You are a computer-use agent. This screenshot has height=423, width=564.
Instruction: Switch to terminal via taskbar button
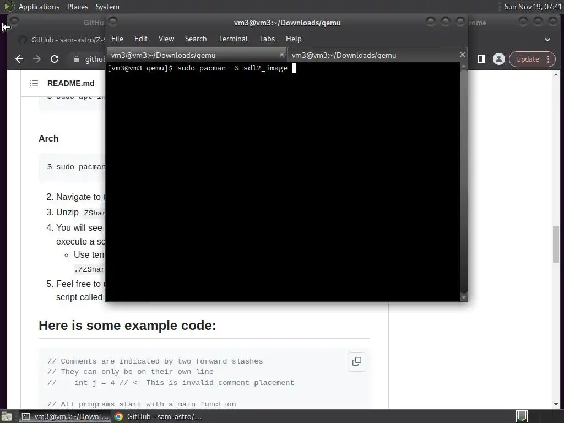64,416
